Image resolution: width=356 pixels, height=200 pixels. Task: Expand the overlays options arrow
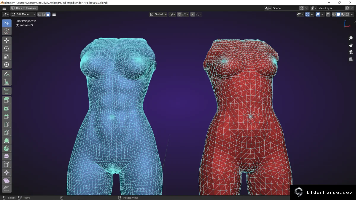[x=322, y=14]
